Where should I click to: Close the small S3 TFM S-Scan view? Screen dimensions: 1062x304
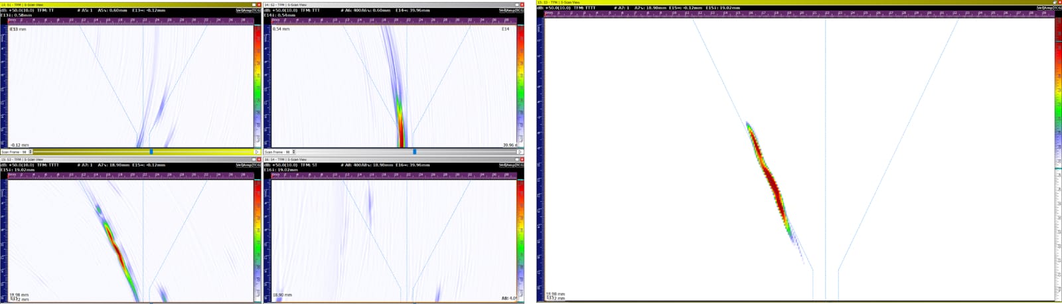tap(259, 159)
